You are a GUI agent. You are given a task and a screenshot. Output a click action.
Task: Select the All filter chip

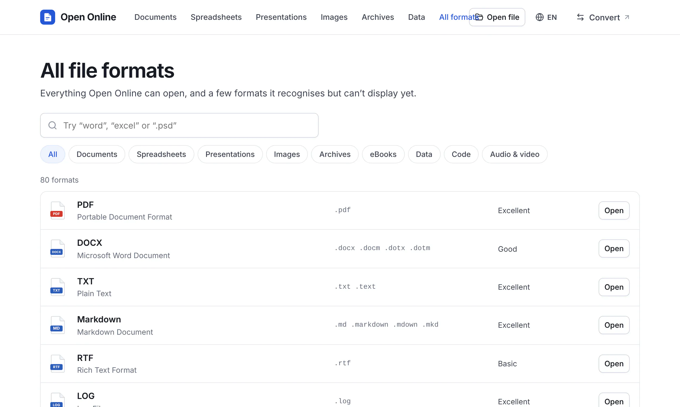[x=53, y=154]
